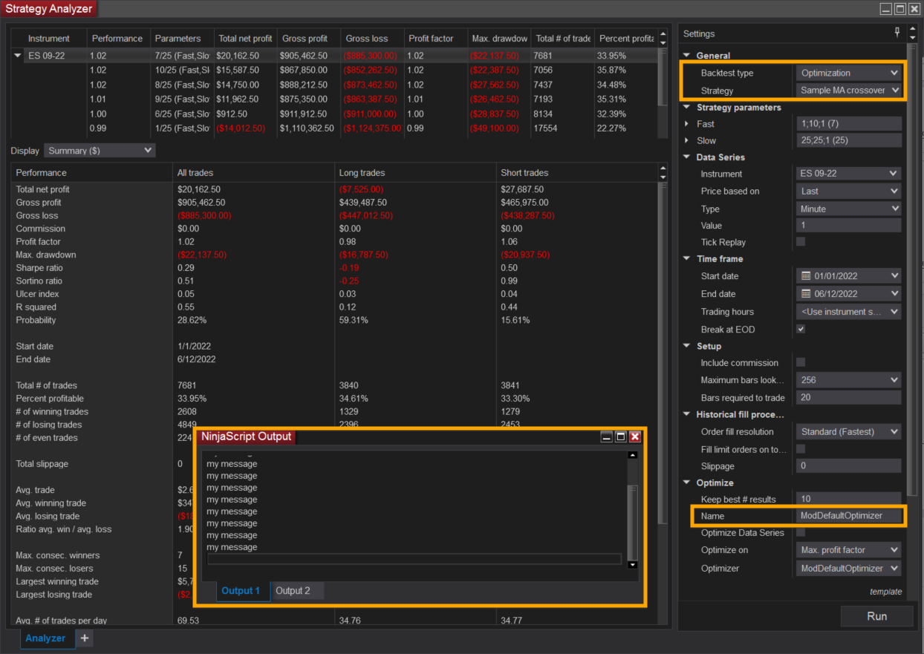Open the Start date calendar icon
924x654 pixels.
(x=805, y=276)
